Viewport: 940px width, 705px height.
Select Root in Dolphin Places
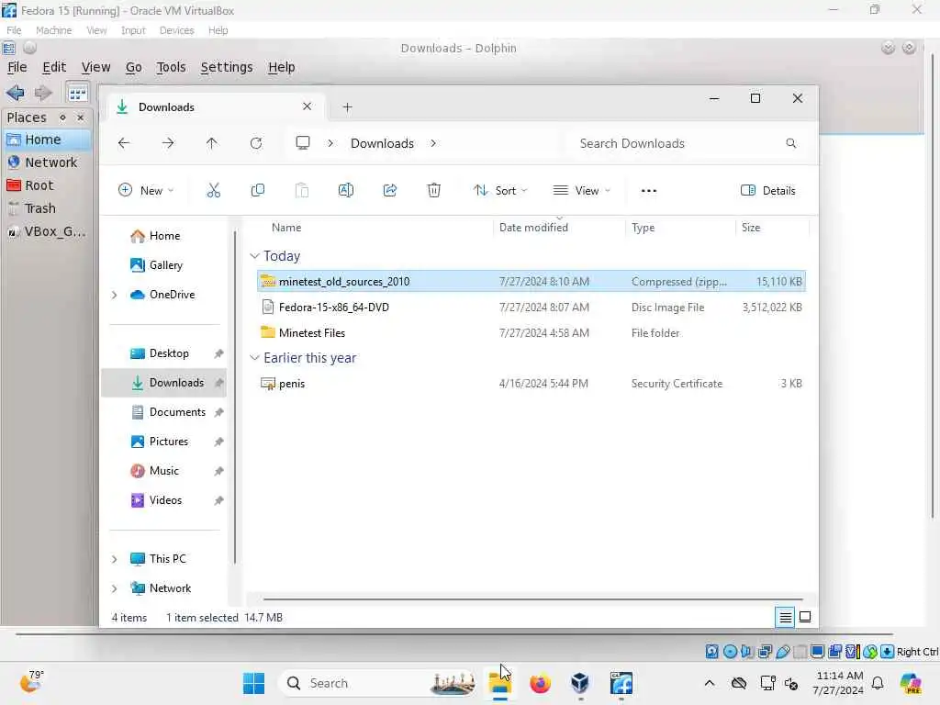(x=47, y=185)
